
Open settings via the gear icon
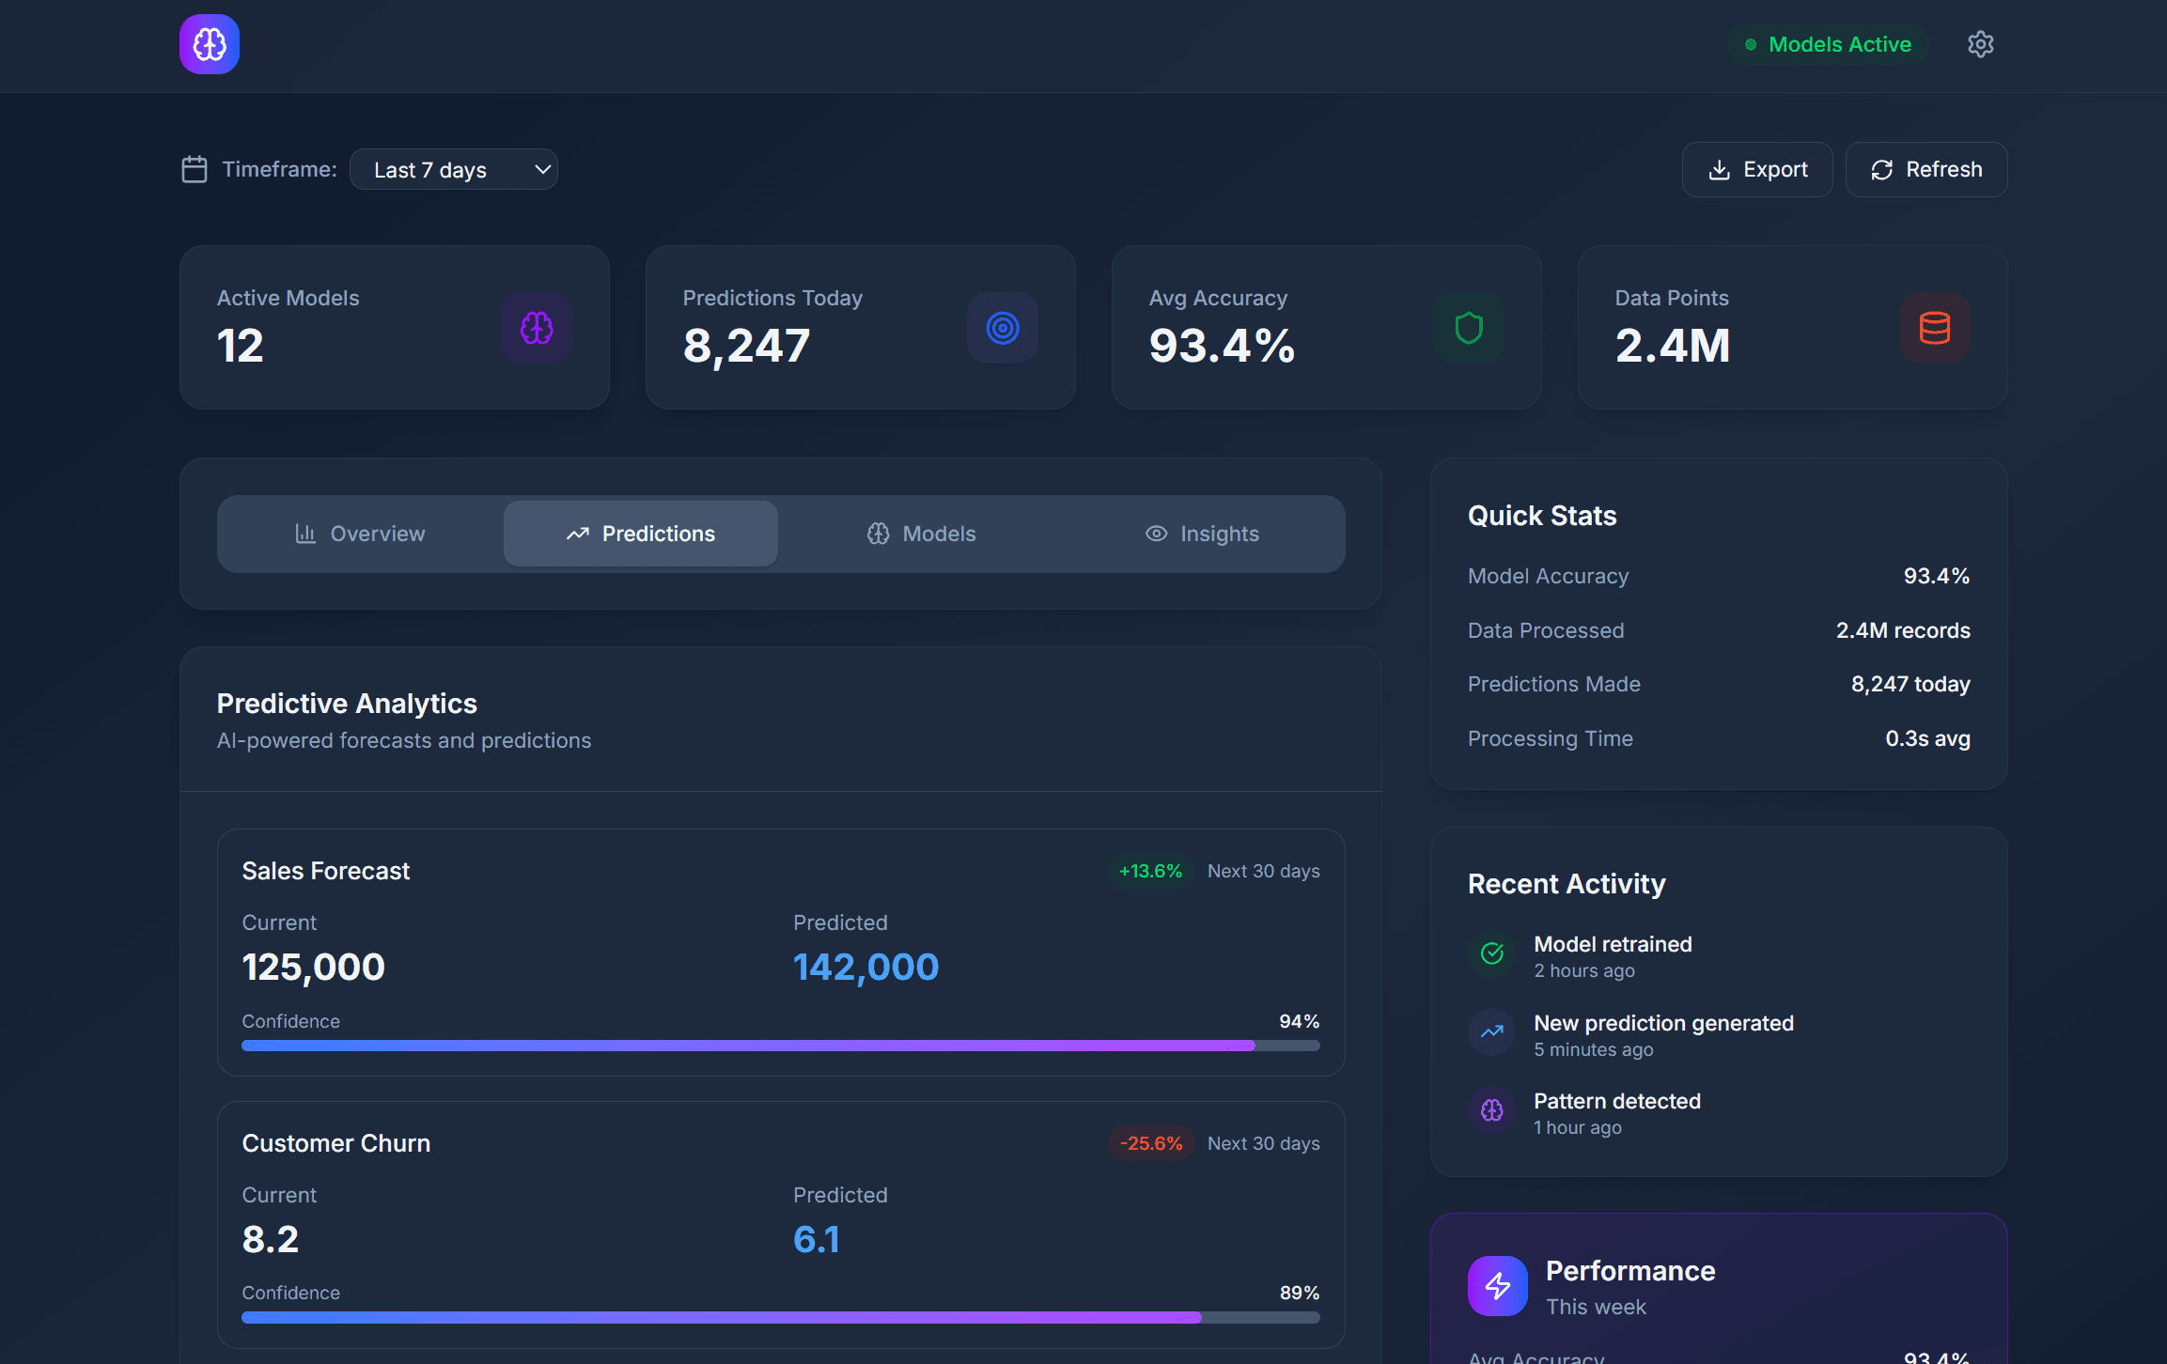click(x=1980, y=44)
